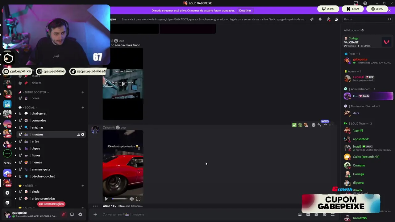Open more options for Caique9j's message
Viewport: 395px width, 222px height.
click(331, 125)
